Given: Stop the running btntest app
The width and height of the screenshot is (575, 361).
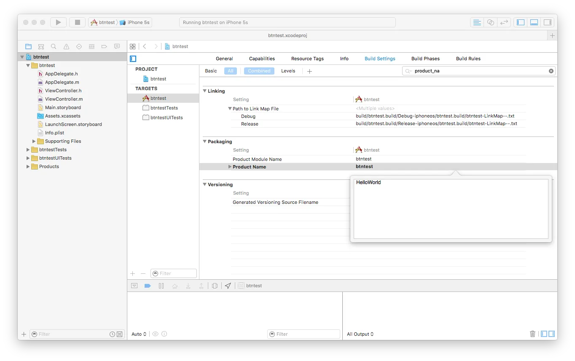Looking at the screenshot, I should pyautogui.click(x=78, y=22).
